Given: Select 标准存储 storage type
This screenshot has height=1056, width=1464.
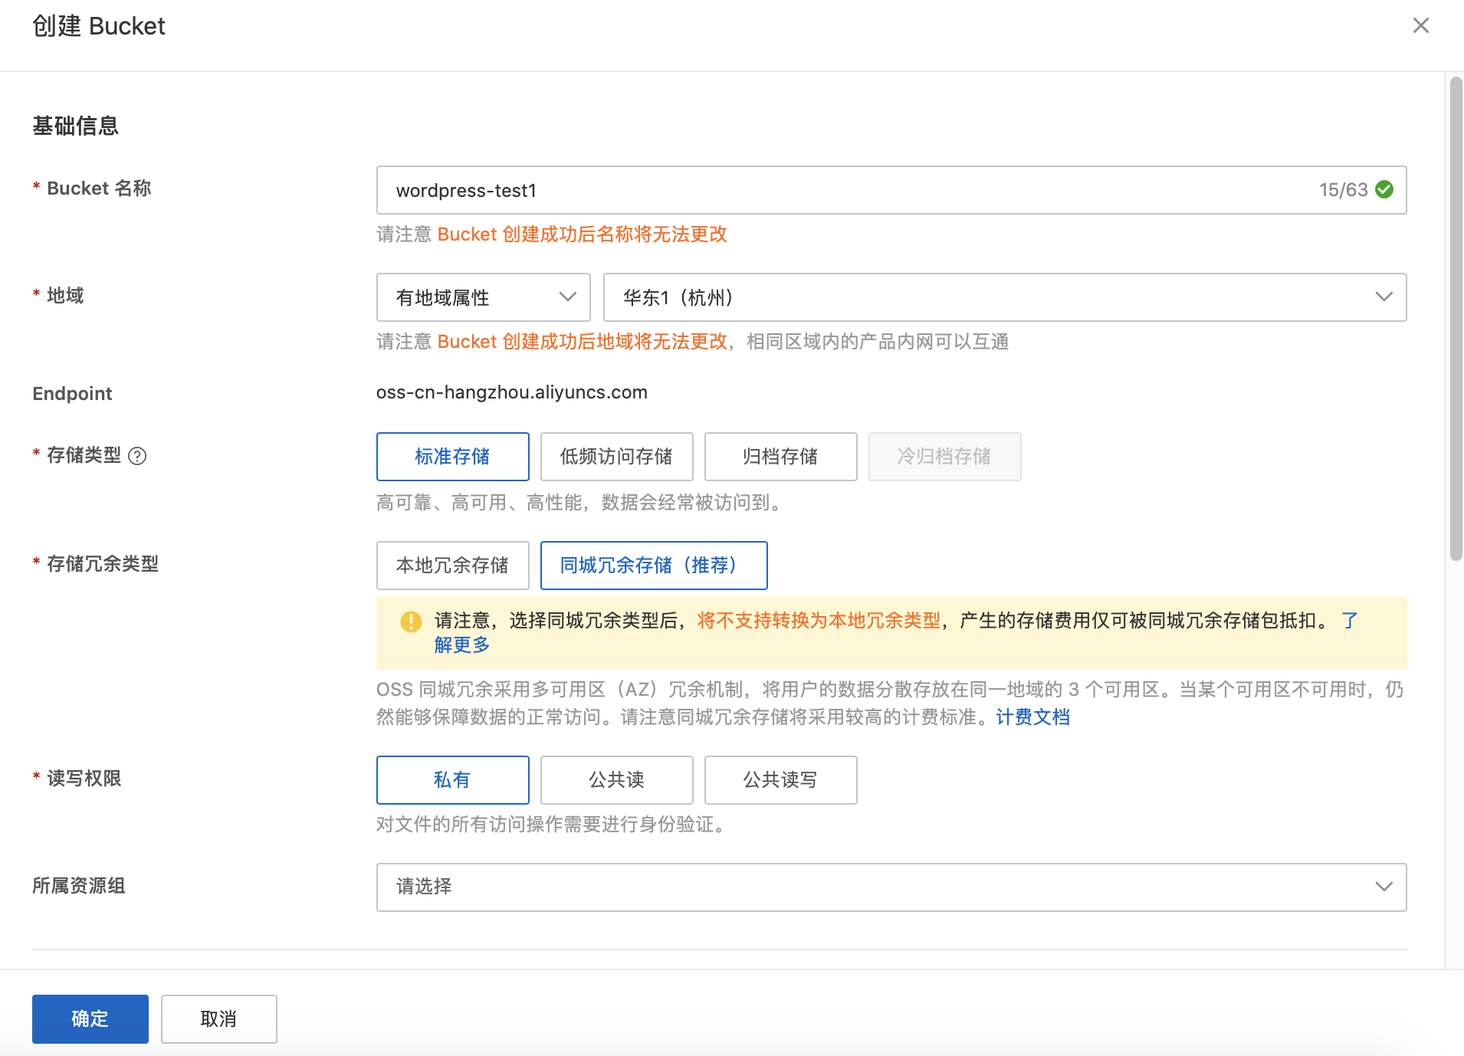Looking at the screenshot, I should click(452, 457).
